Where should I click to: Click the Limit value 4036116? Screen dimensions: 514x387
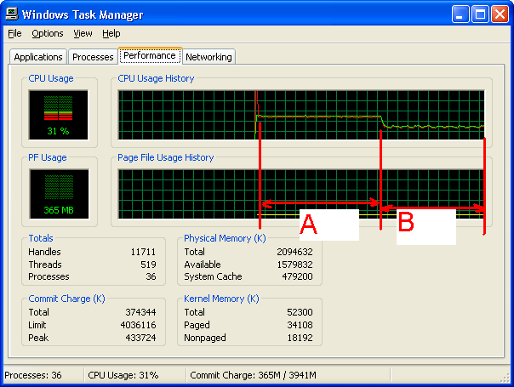[x=138, y=325]
